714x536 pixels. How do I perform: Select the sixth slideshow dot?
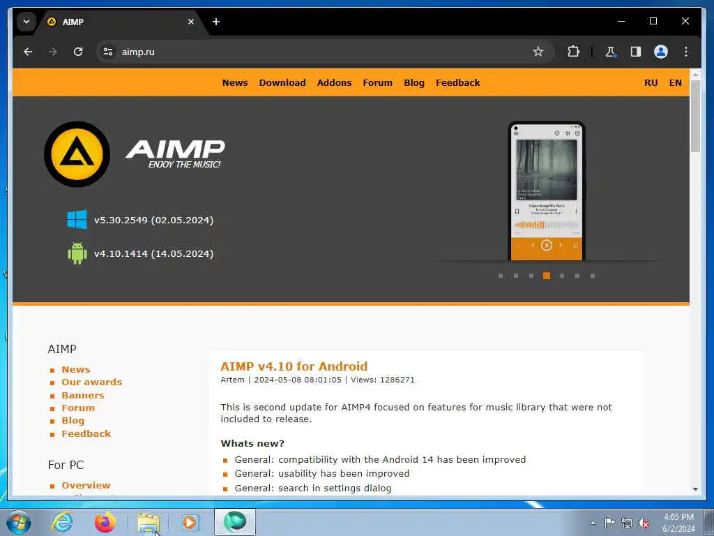pyautogui.click(x=577, y=276)
